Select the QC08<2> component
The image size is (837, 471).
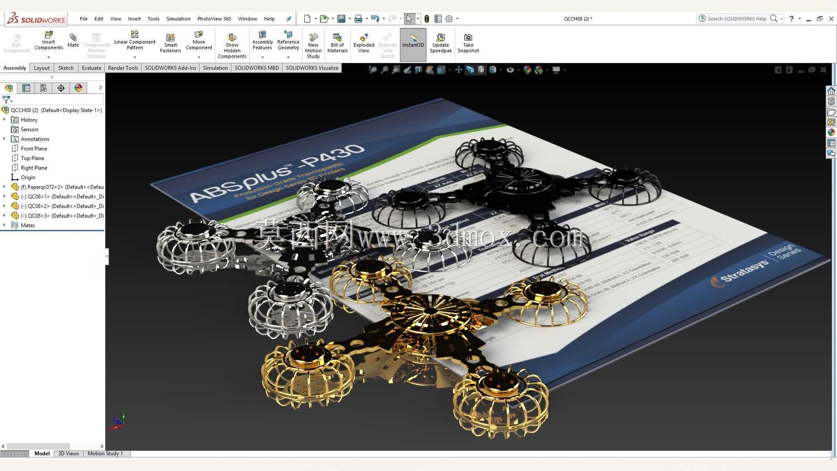[x=61, y=206]
